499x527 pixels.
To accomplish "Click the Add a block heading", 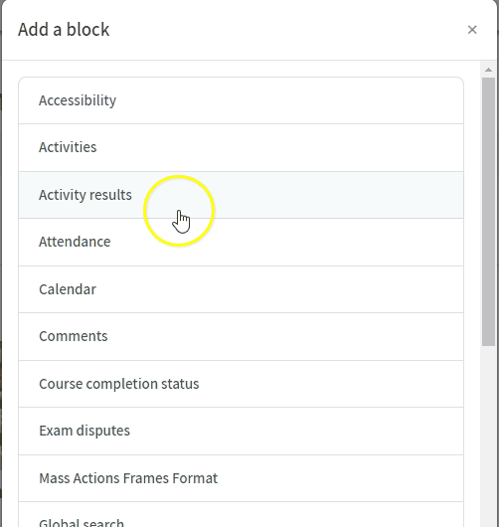I will (x=64, y=30).
